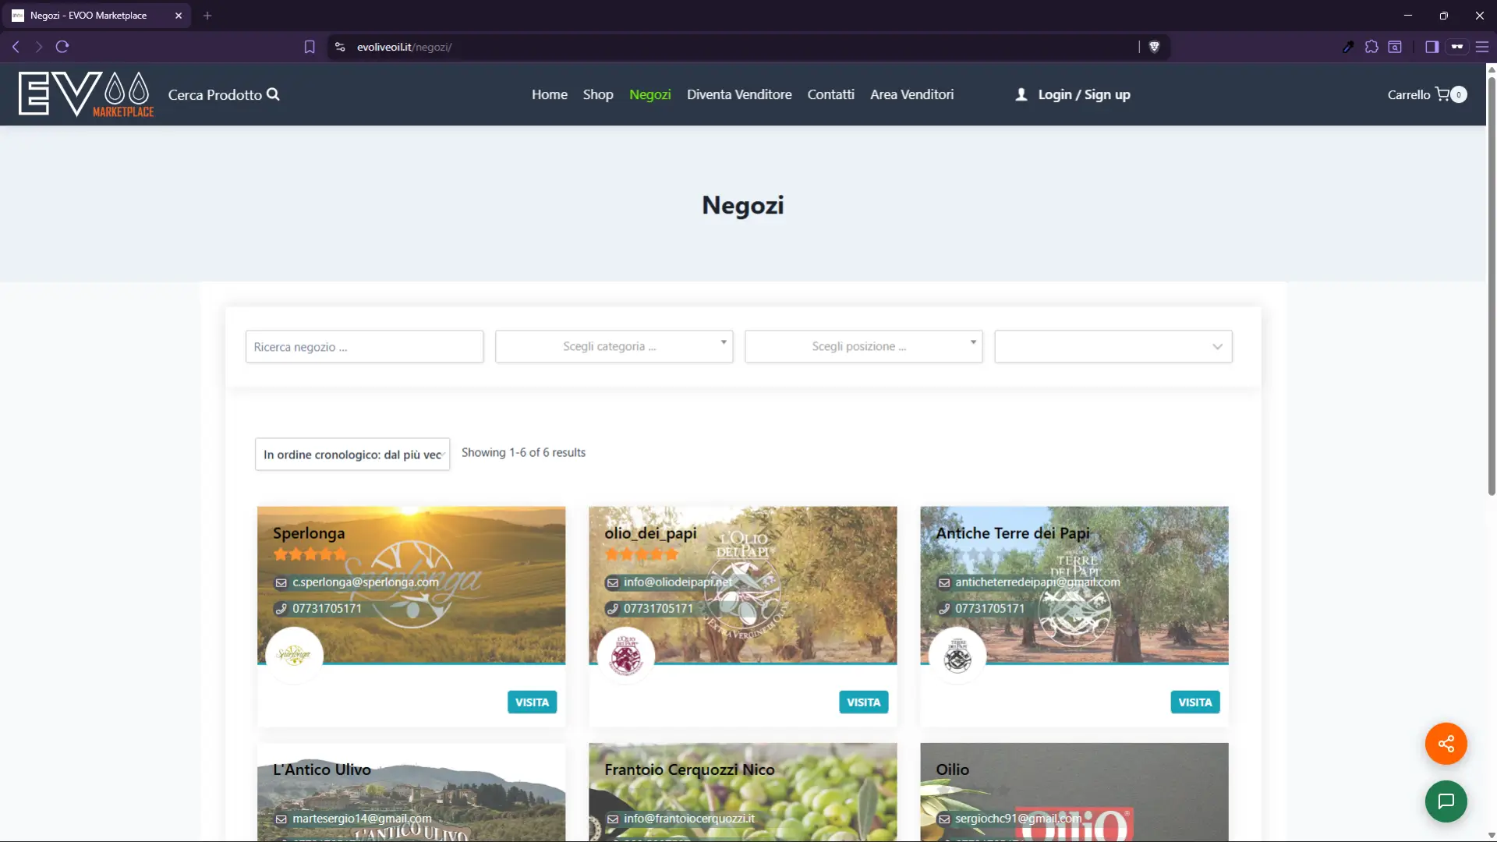Open Scegli categoria dropdown
Image resolution: width=1497 pixels, height=842 pixels.
[614, 346]
